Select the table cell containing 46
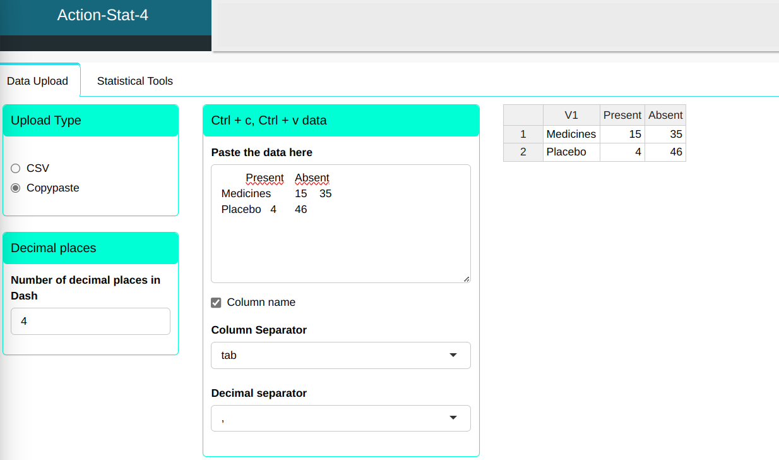The image size is (779, 460). pyautogui.click(x=665, y=152)
